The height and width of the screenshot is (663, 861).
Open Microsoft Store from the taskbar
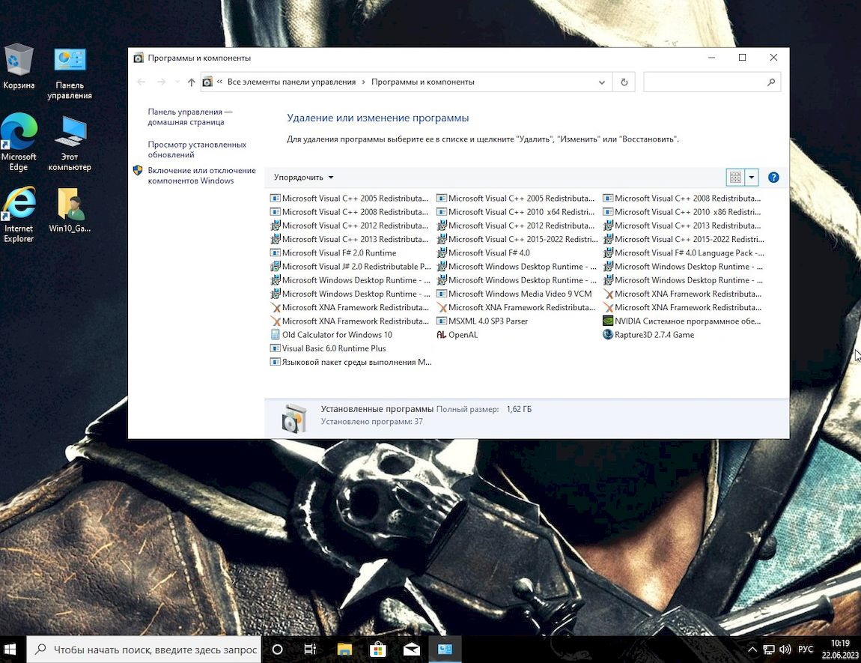tap(378, 649)
